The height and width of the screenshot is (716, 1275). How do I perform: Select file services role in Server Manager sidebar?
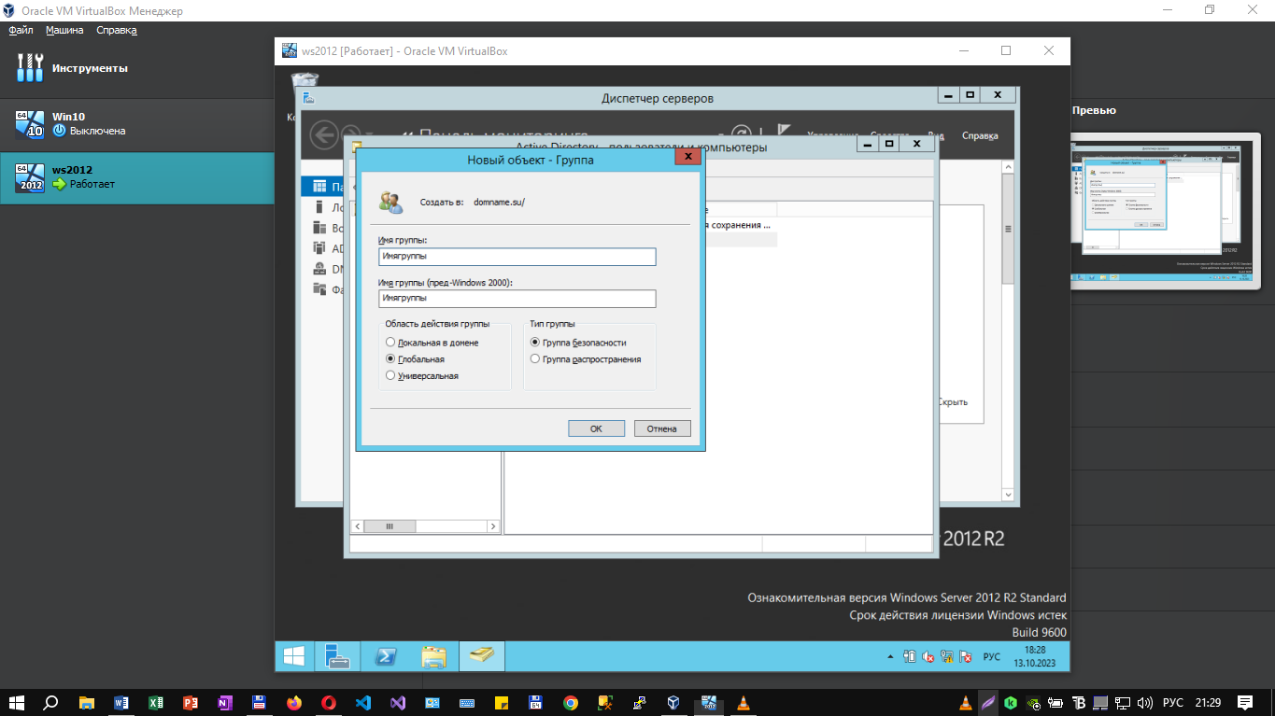click(320, 289)
